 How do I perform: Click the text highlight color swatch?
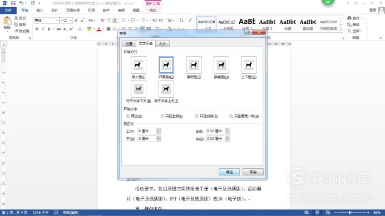90,29
